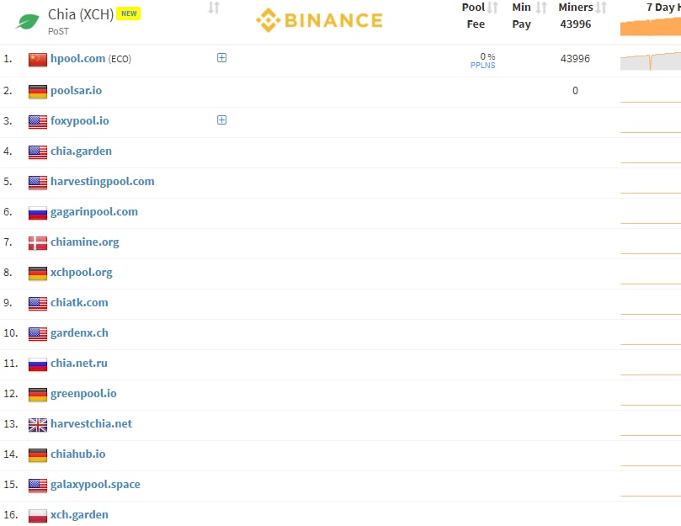Click Germany flag next to chiahub.io
This screenshot has width=681, height=526.
pyautogui.click(x=38, y=455)
